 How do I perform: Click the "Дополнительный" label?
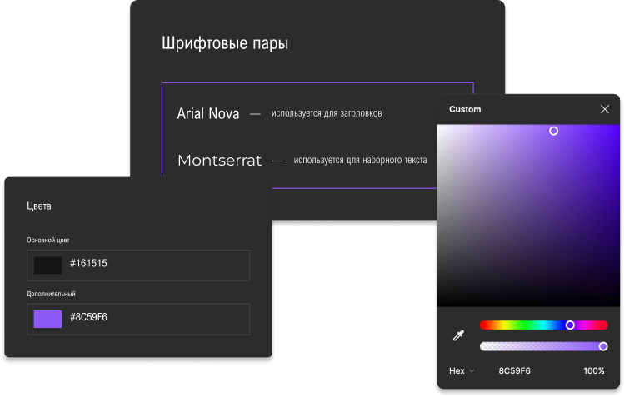51,294
